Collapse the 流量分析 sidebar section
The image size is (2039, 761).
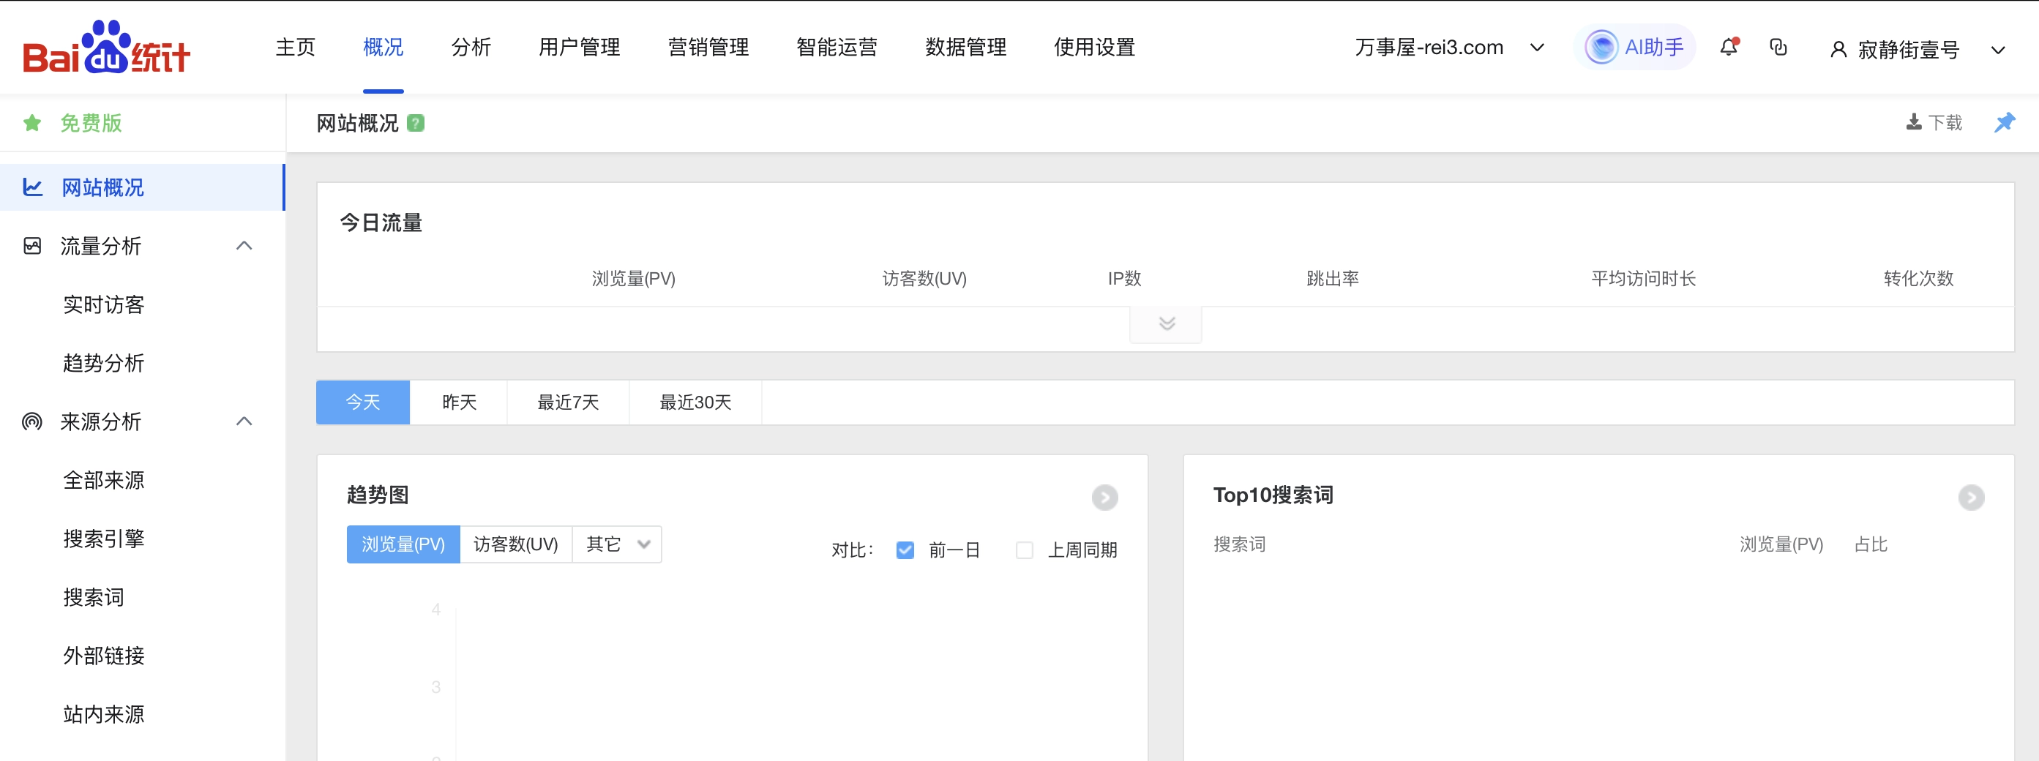click(x=244, y=246)
